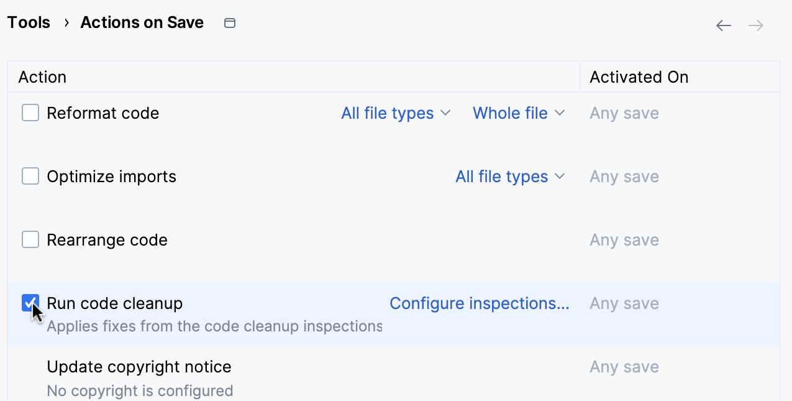Click Update copyright notice action label
Viewport: 792px width, 401px height.
click(x=139, y=367)
